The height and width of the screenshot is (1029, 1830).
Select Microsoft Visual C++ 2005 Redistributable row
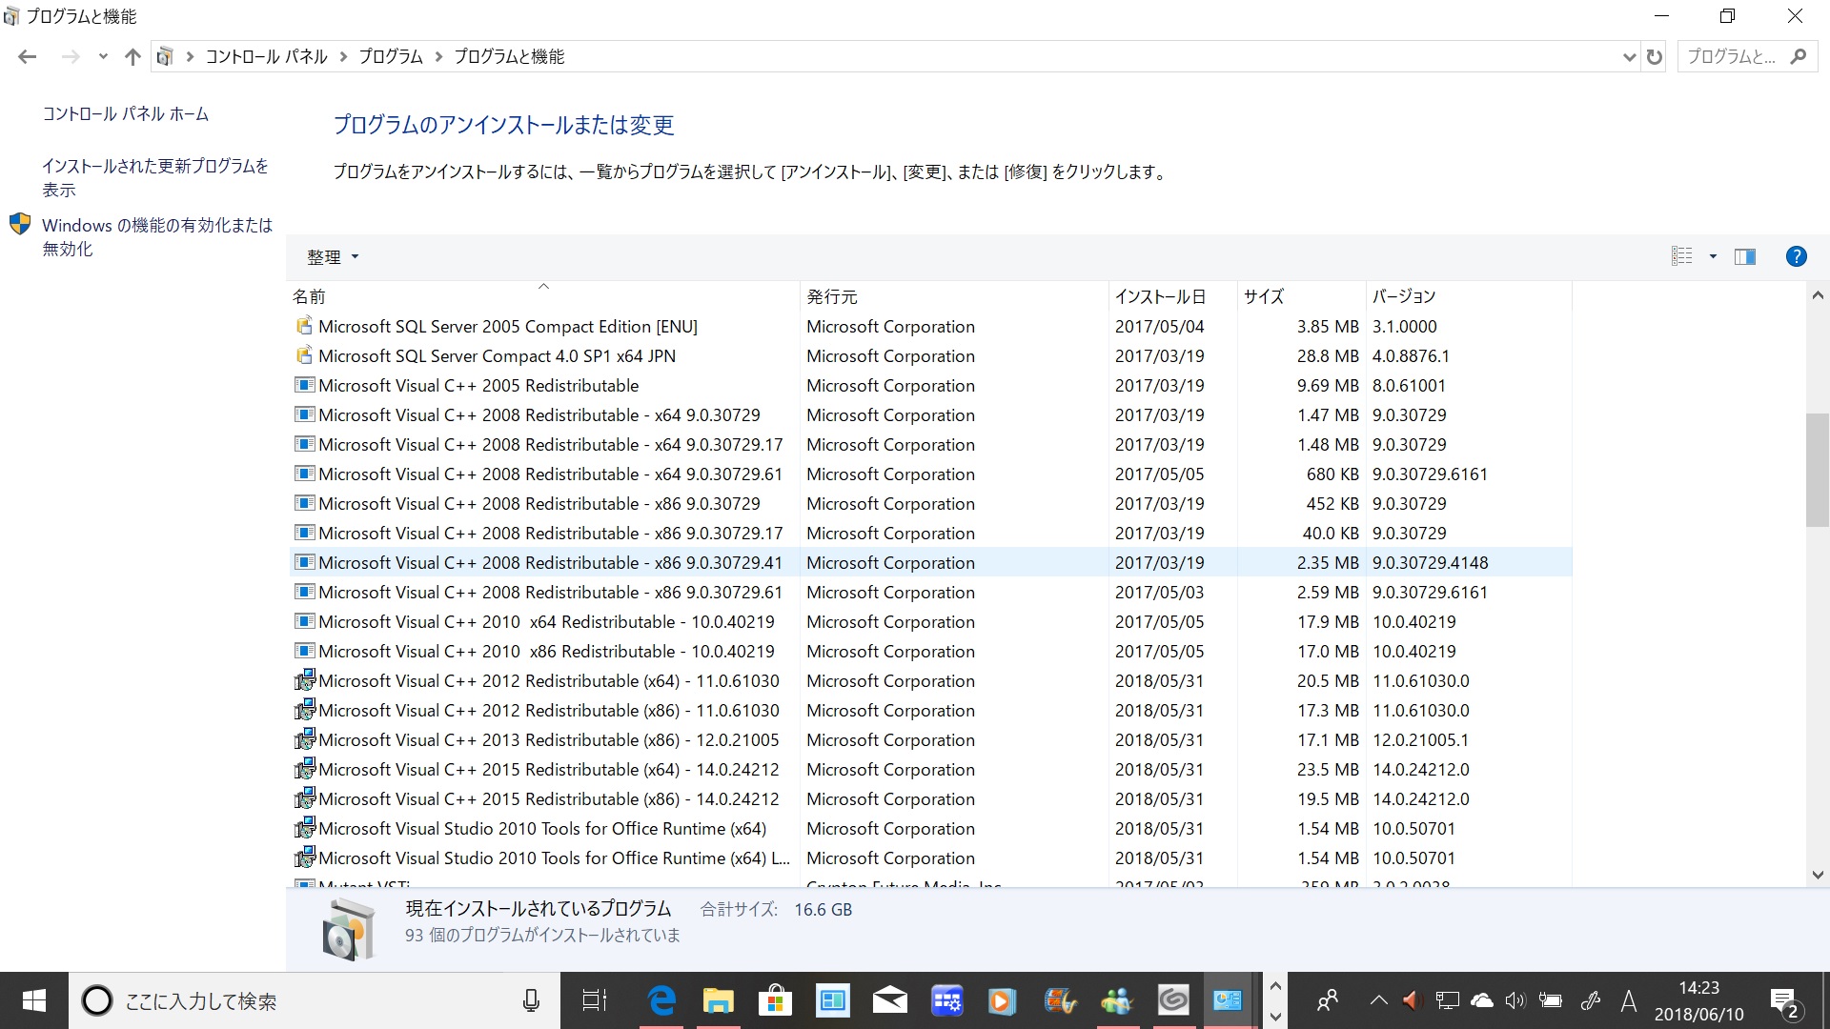coord(478,386)
